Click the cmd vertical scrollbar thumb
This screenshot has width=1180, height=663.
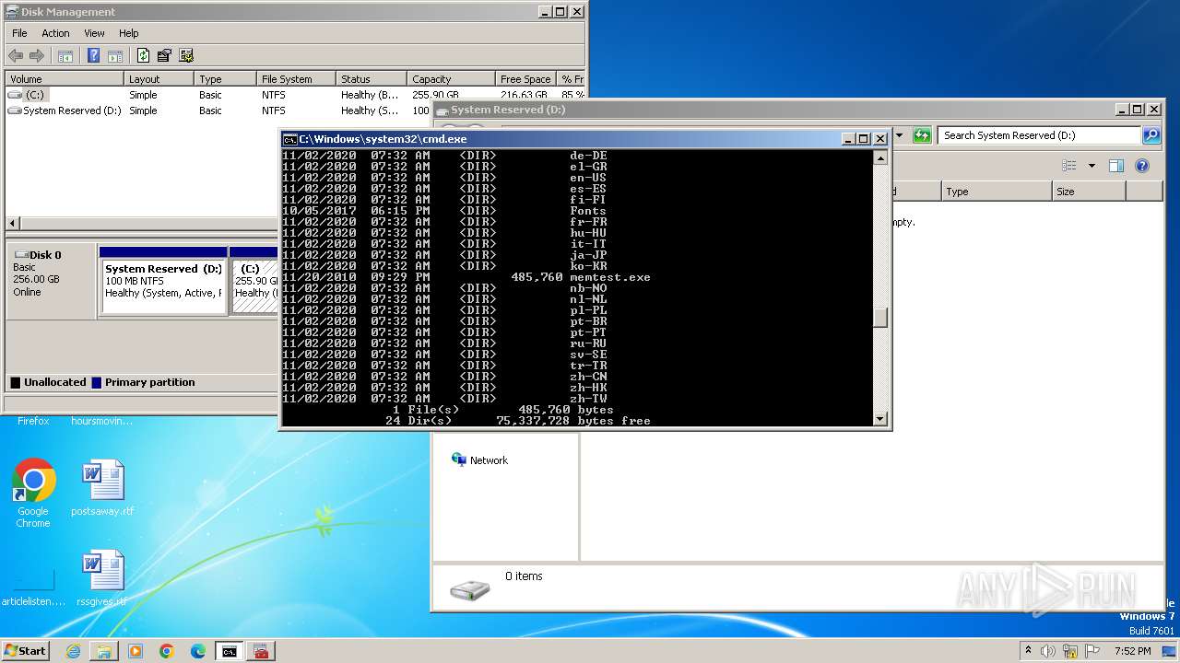(880, 317)
